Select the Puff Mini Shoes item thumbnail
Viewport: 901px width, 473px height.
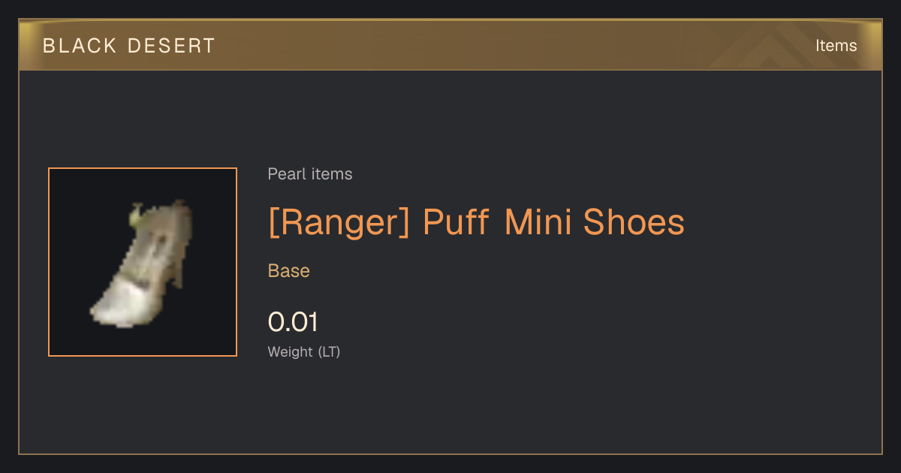143,262
